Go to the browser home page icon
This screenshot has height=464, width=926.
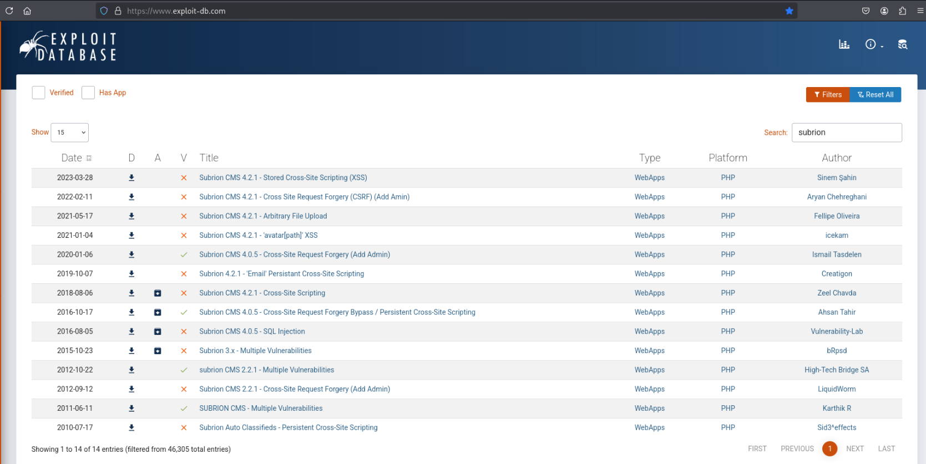(x=27, y=11)
